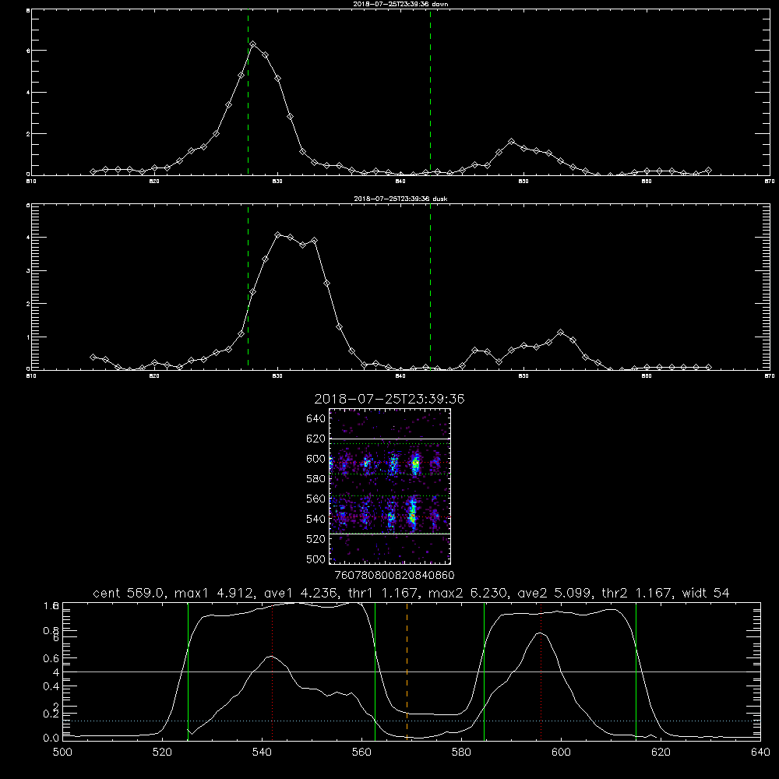Viewport: 779px width, 779px height.
Task: Click the first diamond marker on dusk curve
Action: pyautogui.click(x=93, y=358)
